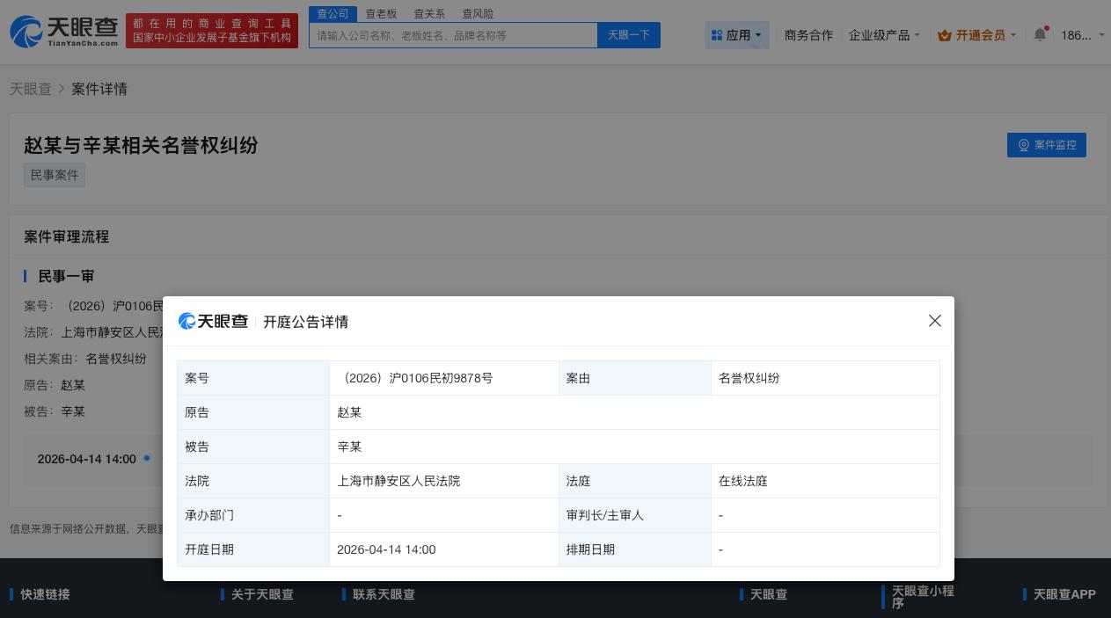Click the 天眼一下 search button
Screen dimensions: 1111x618
[628, 35]
